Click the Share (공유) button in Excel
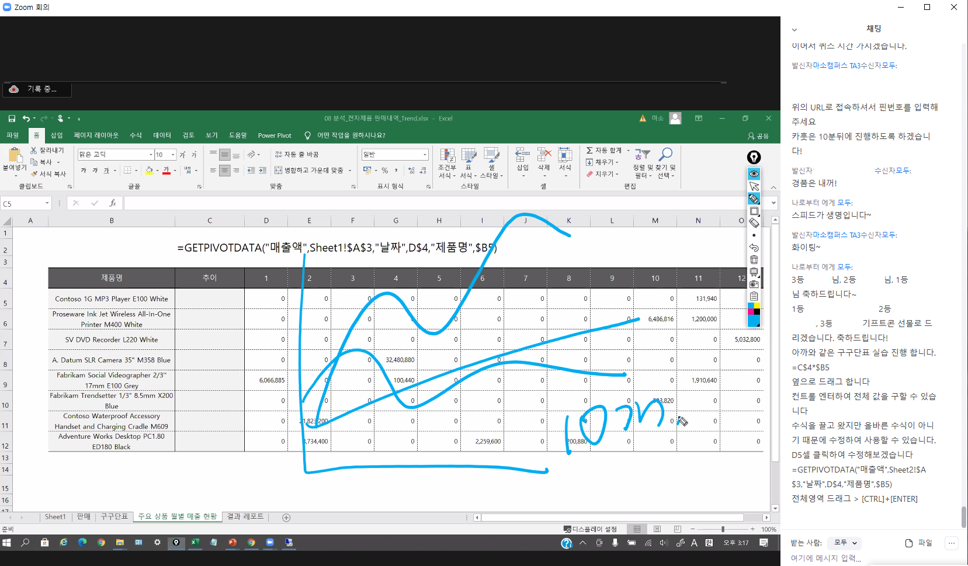The height and width of the screenshot is (566, 968). click(758, 136)
